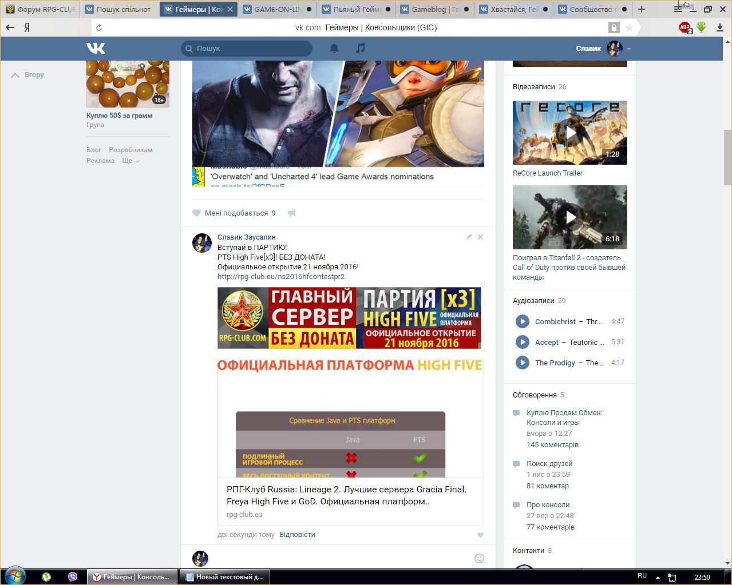Like the Славик Заусалин comment with the heart
Image resolution: width=732 pixels, height=585 pixels.
pos(480,535)
